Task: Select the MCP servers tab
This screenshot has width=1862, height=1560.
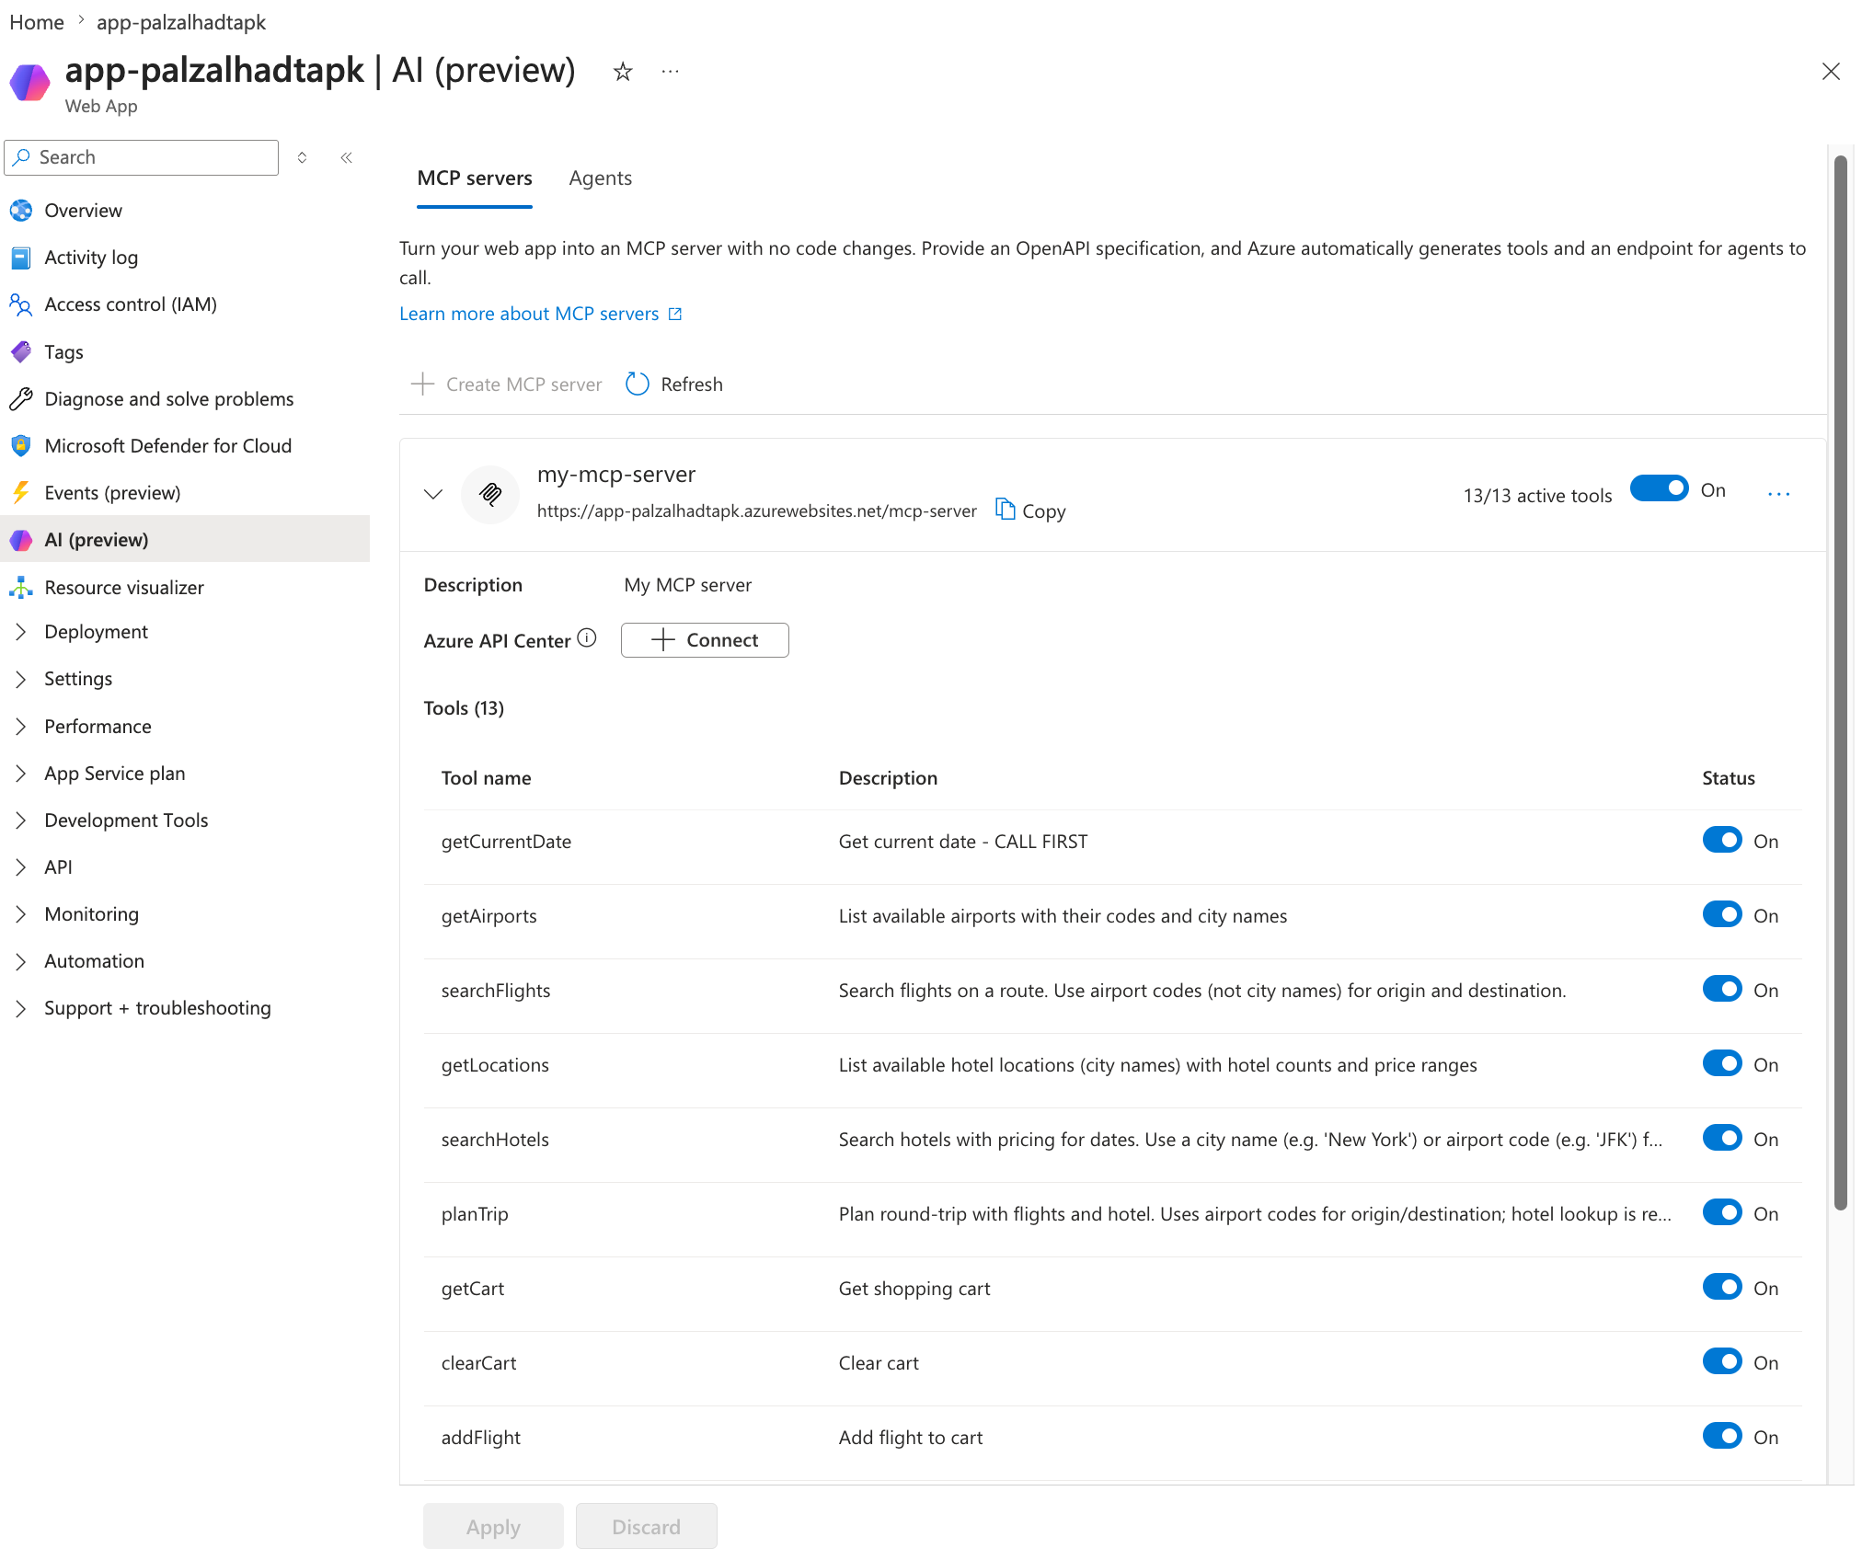Action: click(475, 178)
